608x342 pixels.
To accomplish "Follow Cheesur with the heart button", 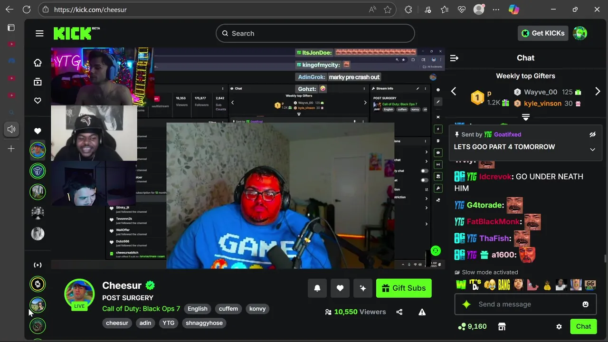I will (340, 288).
